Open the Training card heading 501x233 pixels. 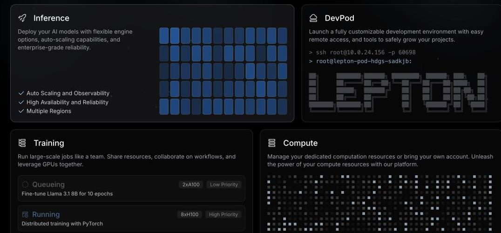point(49,143)
